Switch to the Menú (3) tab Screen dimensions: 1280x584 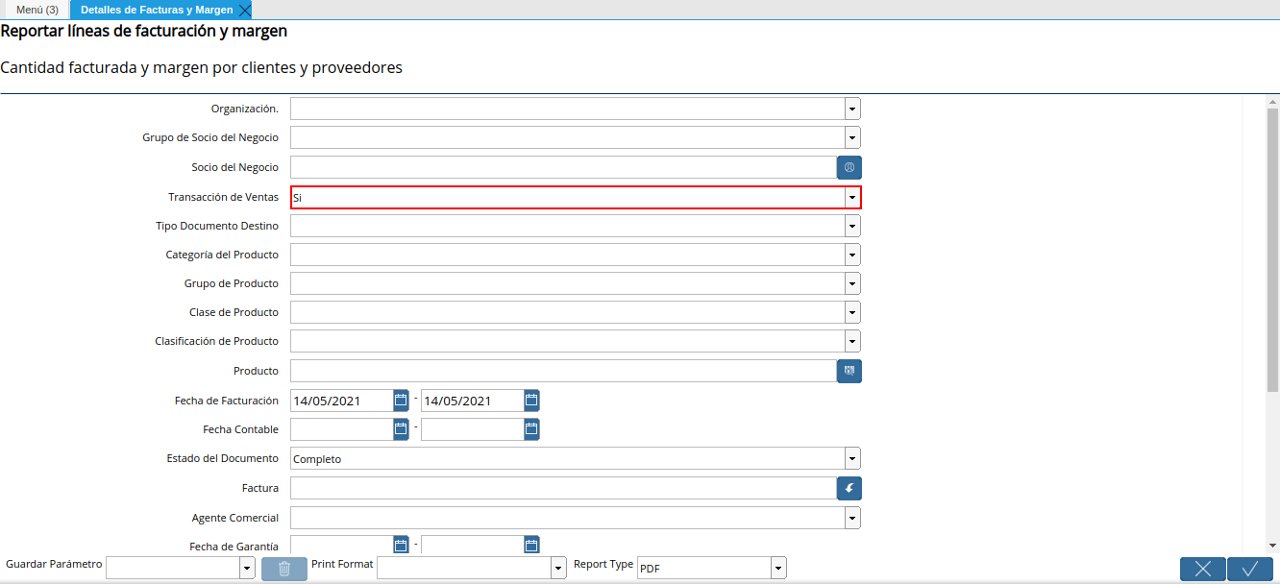(37, 10)
